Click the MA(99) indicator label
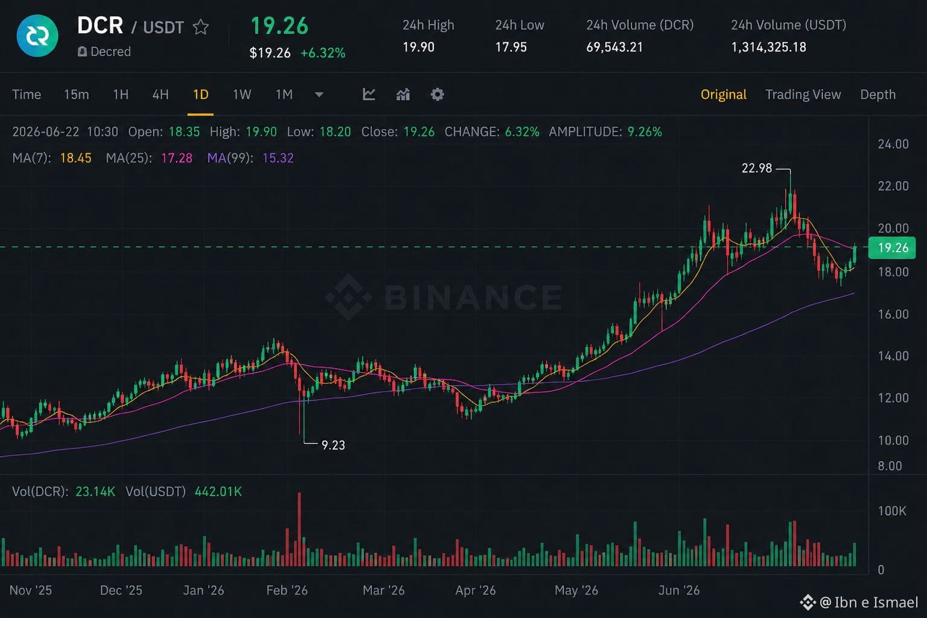Image resolution: width=927 pixels, height=618 pixels. 230,158
